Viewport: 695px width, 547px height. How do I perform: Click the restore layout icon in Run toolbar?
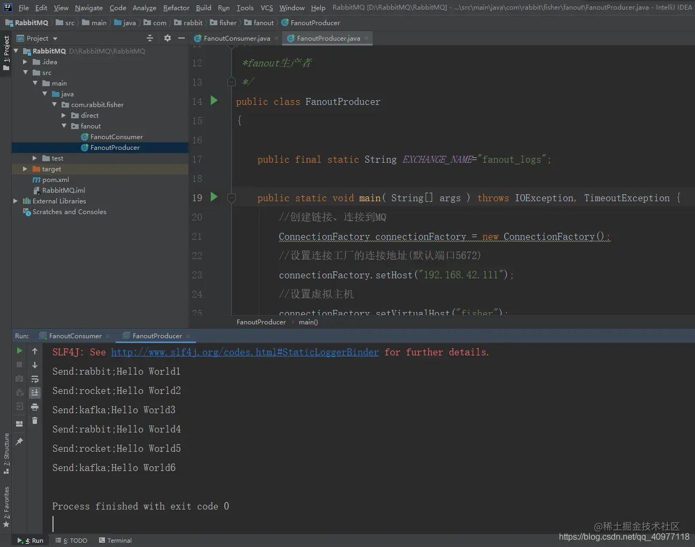[x=19, y=423]
